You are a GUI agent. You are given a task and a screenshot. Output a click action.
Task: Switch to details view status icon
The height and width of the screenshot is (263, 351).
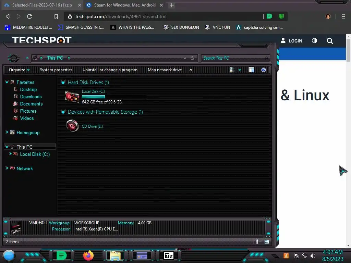click(257, 241)
